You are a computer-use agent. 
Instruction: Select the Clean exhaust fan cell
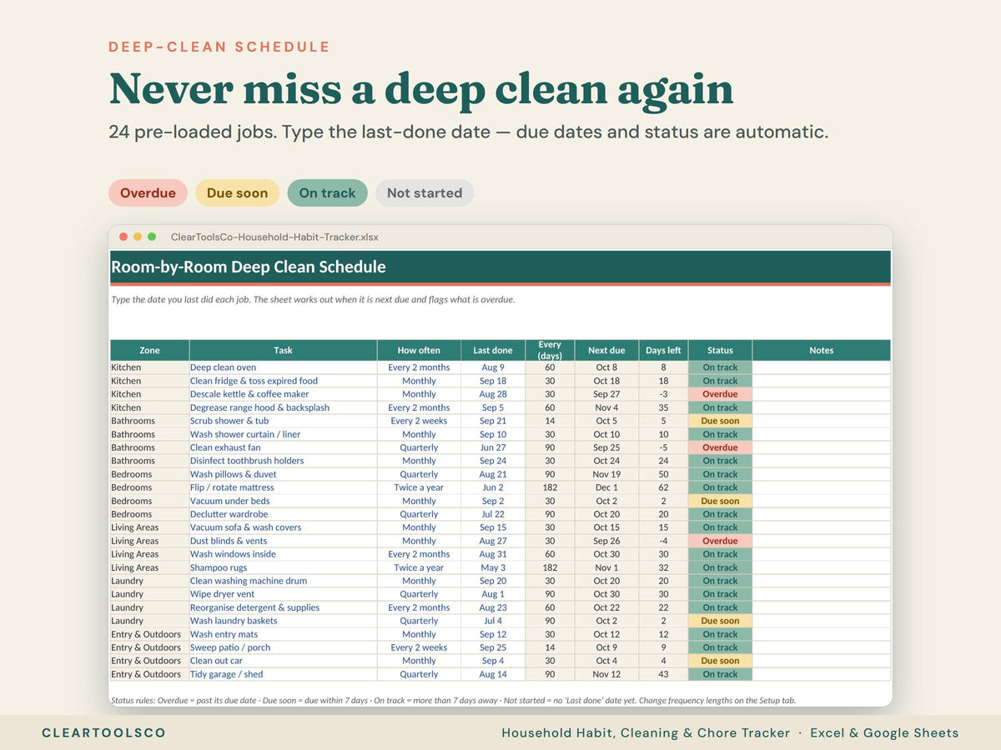[283, 447]
